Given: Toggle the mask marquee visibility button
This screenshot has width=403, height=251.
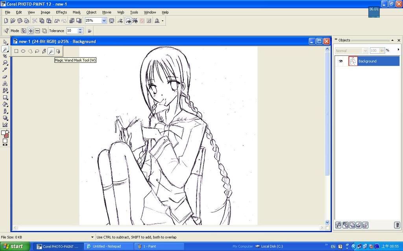Looking at the screenshot, I should click(128, 21).
